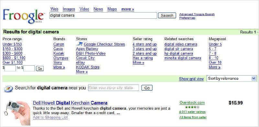
Task: Open the top 'more »' services menu
Action: [x=128, y=9]
